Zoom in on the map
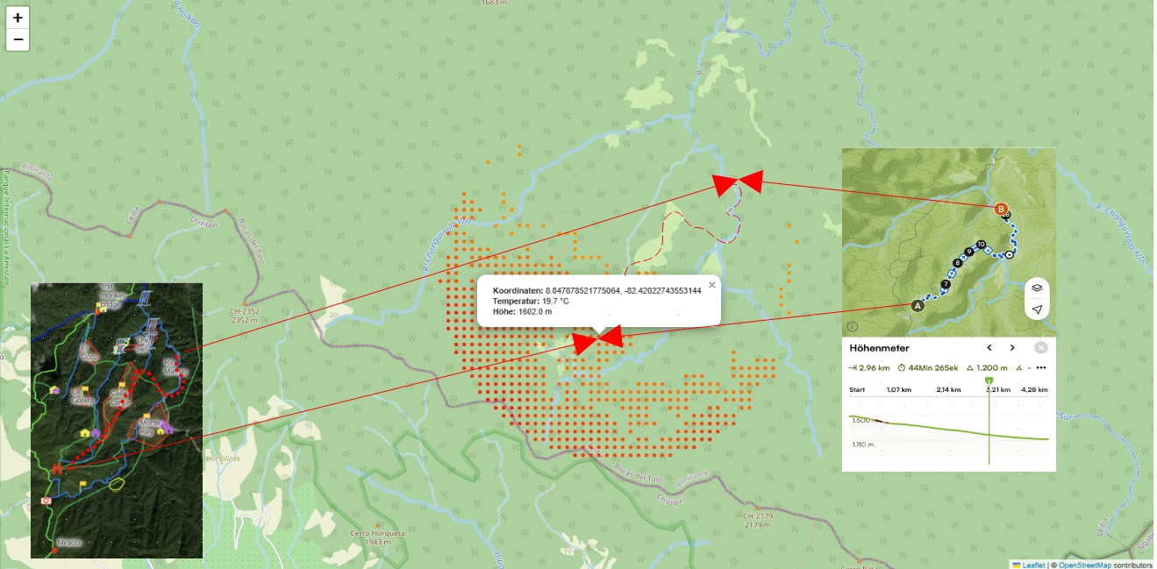The width and height of the screenshot is (1157, 569). click(18, 18)
